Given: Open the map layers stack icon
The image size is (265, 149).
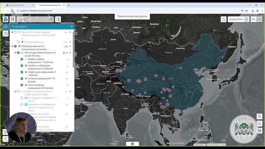Looking at the screenshot, I should click(5, 26).
